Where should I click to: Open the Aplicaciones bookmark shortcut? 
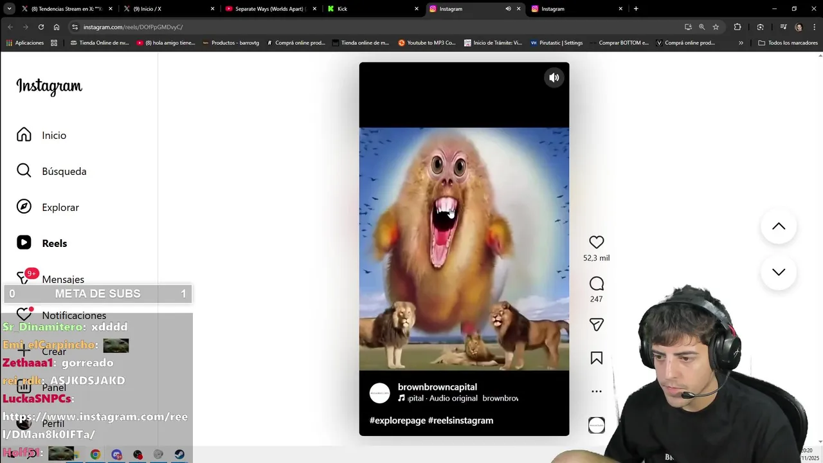(x=25, y=43)
